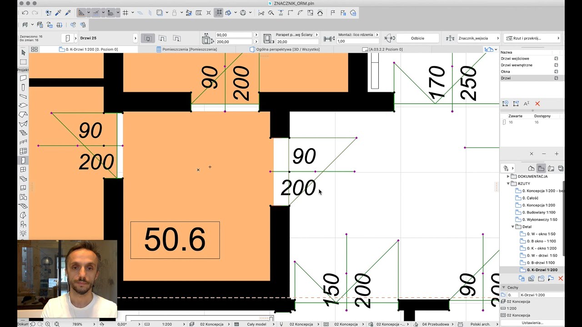Click the plus button in selection panel

(557, 154)
